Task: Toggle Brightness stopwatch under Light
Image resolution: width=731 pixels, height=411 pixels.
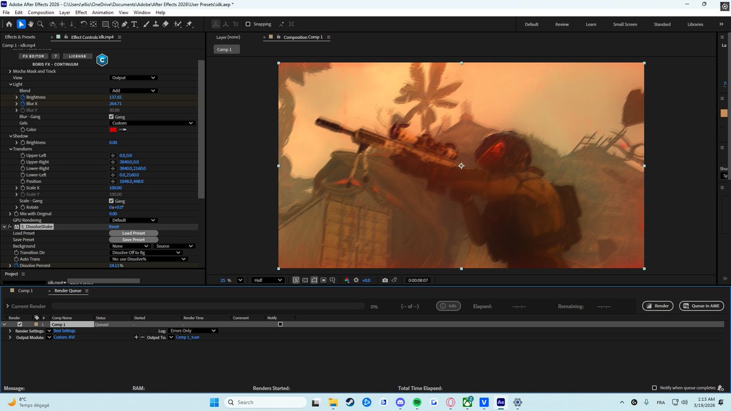Action: tap(23, 97)
